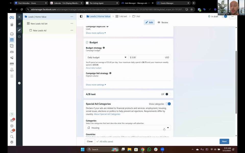Open Help question mark icon
245x153 pixels.
click(x=12, y=114)
